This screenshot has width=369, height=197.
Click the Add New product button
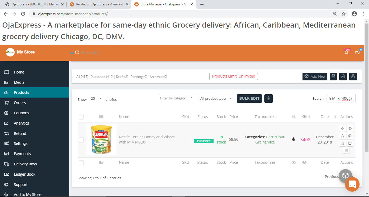pyautogui.click(x=315, y=76)
